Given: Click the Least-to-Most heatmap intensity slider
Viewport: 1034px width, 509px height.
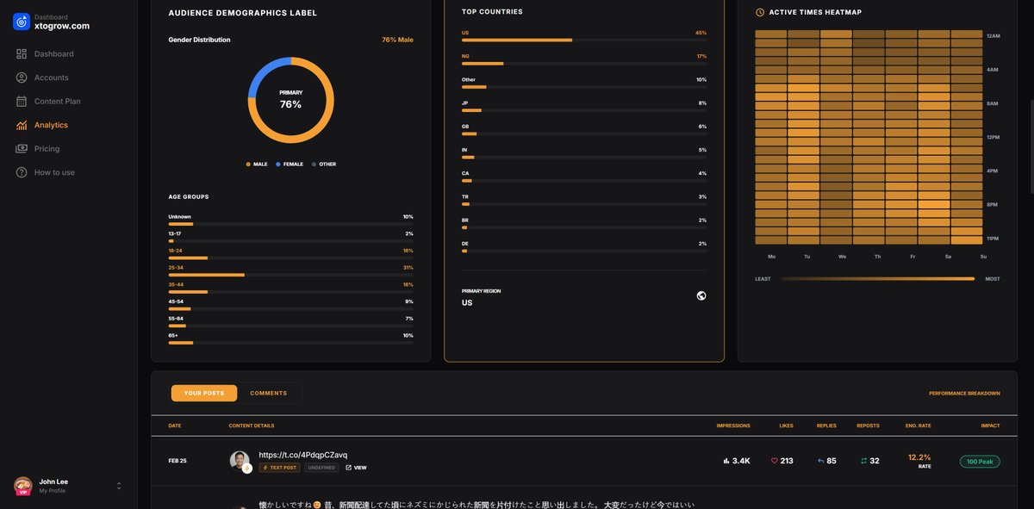Looking at the screenshot, I should 879,277.
